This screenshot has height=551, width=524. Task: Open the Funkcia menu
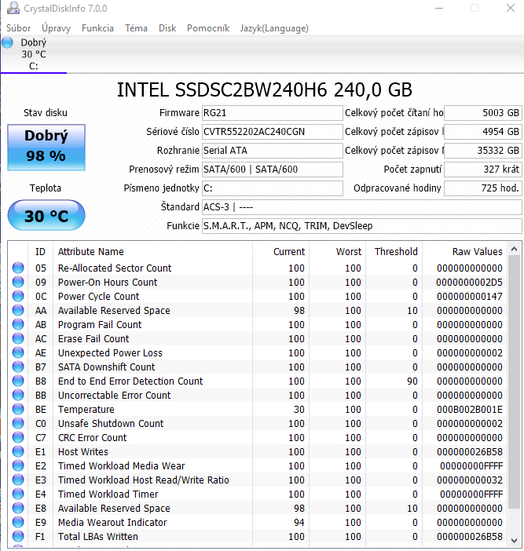click(97, 28)
